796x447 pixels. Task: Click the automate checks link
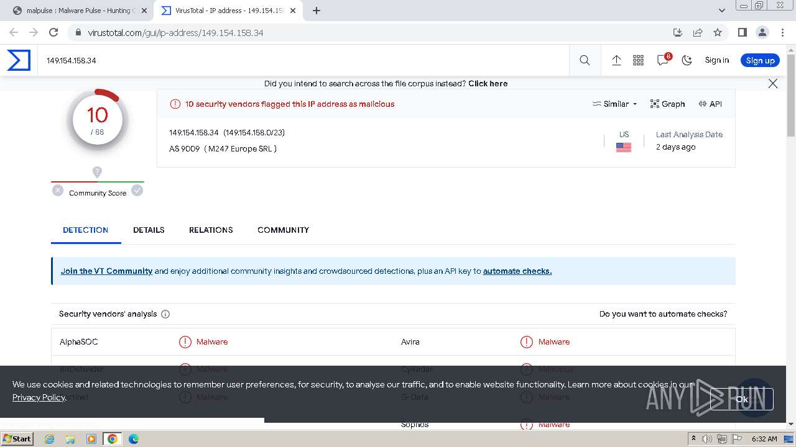click(517, 271)
